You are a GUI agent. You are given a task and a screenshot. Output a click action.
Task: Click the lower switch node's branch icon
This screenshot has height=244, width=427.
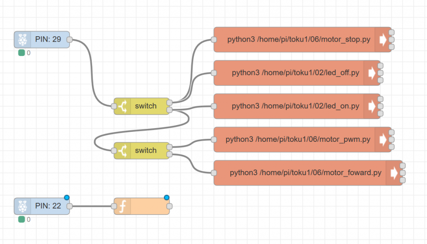pyautogui.click(x=122, y=151)
